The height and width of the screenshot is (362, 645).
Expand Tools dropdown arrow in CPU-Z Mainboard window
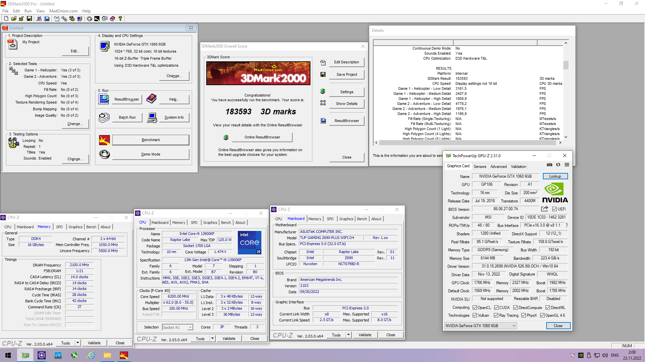point(348,335)
